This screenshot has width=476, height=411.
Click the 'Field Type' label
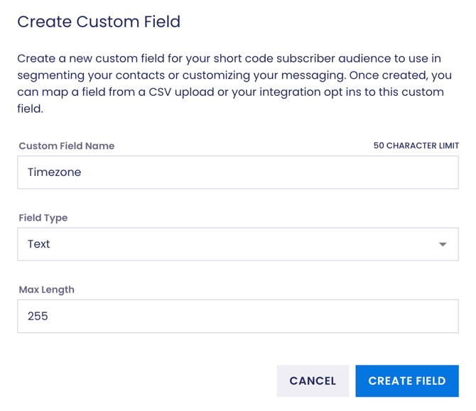click(x=43, y=217)
